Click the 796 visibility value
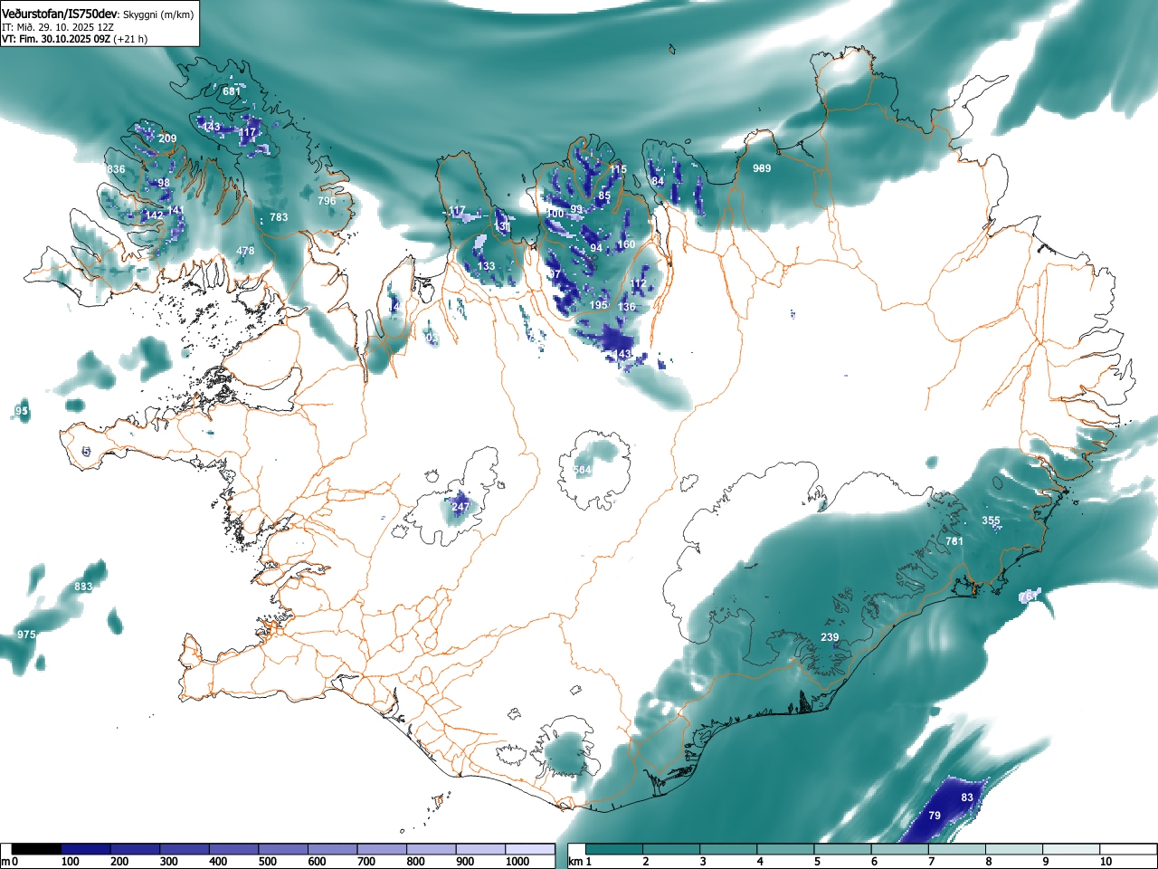 (x=327, y=201)
